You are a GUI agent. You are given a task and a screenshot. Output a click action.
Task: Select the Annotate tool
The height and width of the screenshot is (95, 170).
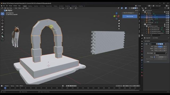point(2,33)
